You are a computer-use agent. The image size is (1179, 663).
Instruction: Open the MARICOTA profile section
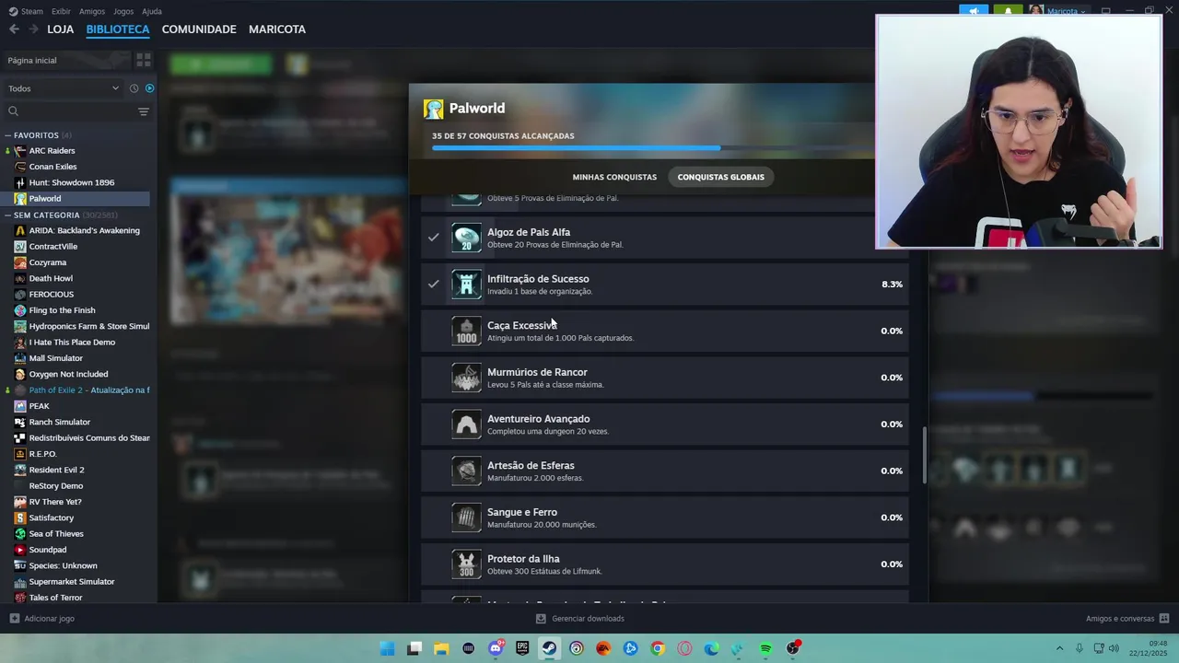click(x=277, y=29)
